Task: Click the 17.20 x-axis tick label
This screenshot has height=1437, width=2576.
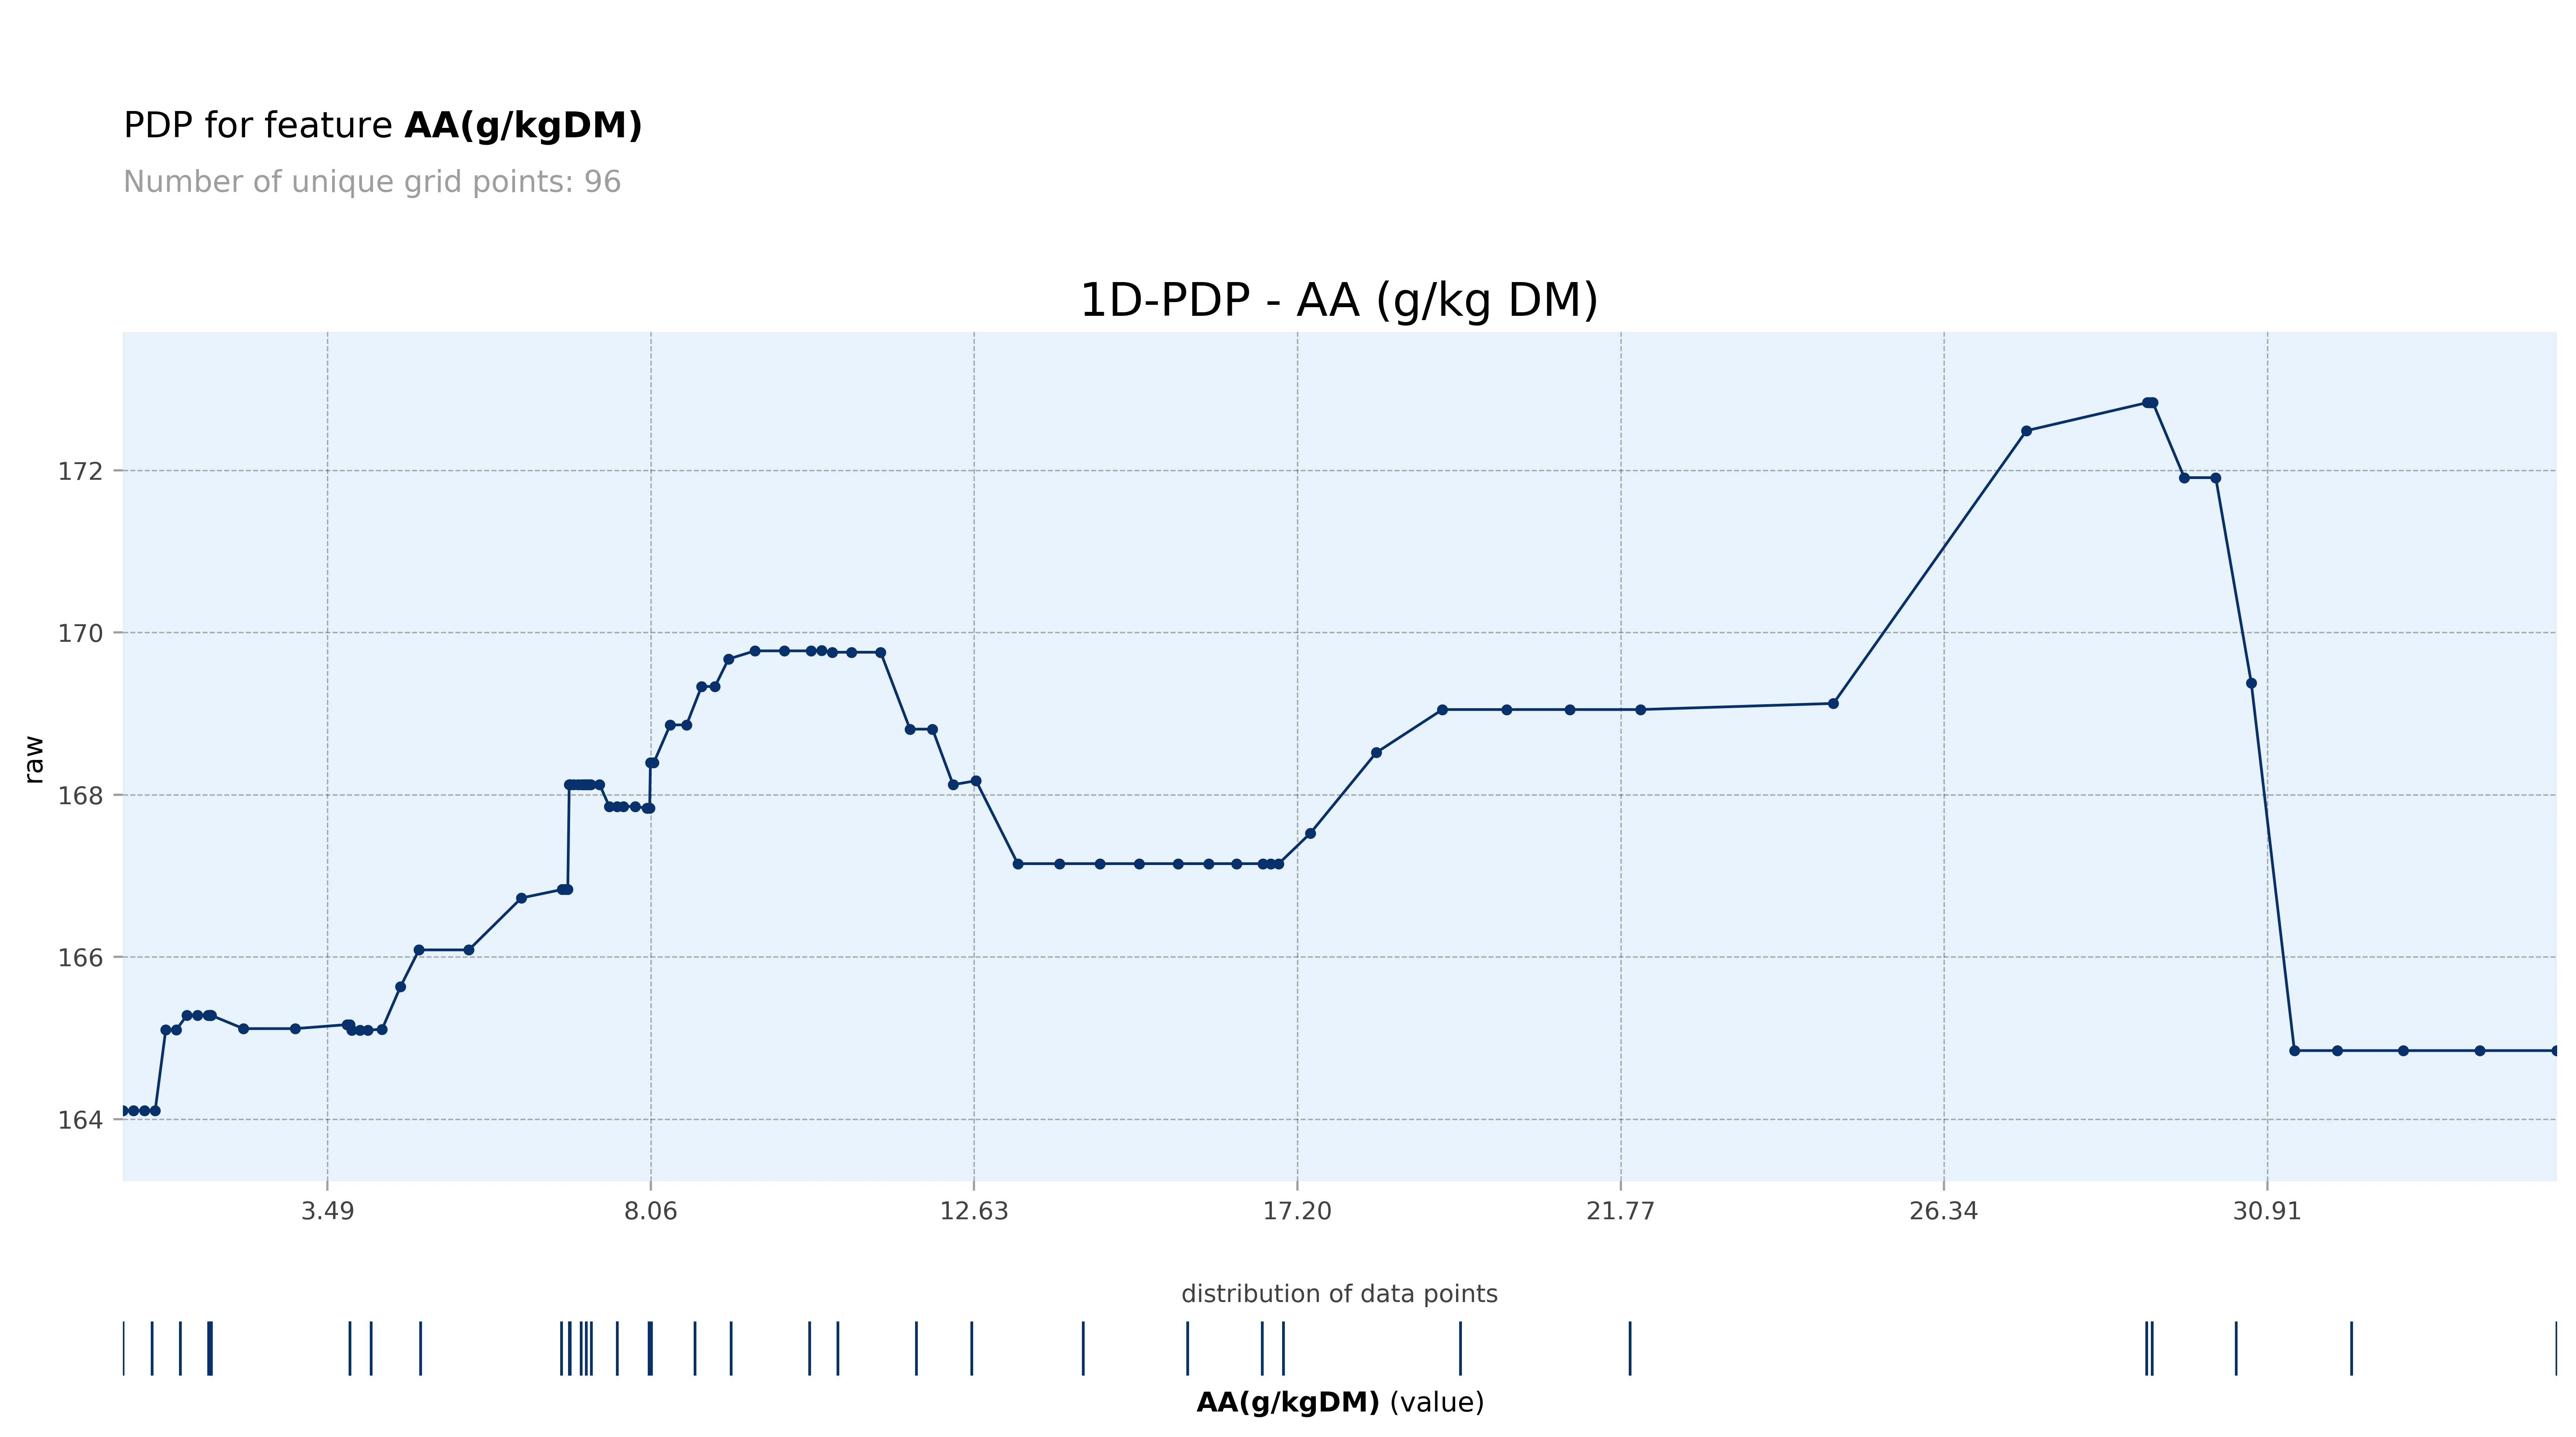Action: (x=1297, y=1211)
